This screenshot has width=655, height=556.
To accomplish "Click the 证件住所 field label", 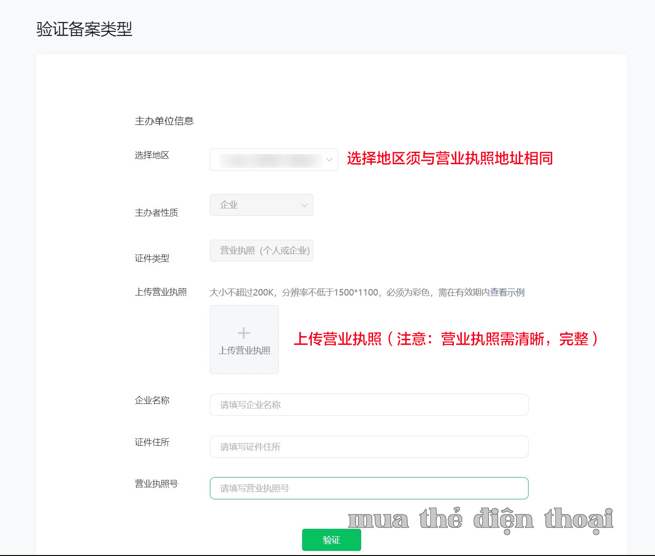I will [152, 442].
